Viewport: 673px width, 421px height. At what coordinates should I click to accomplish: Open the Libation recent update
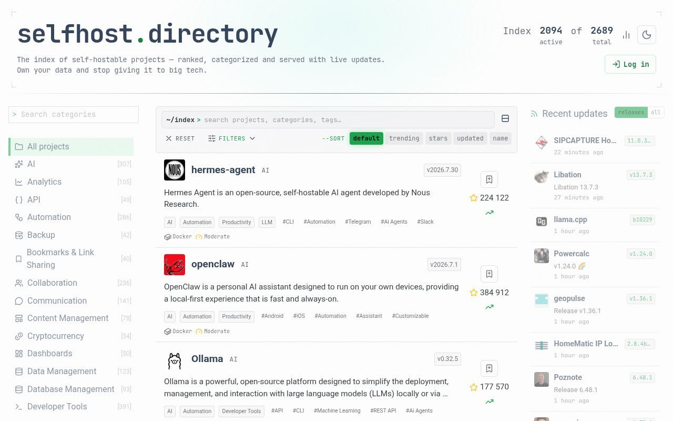click(594, 185)
